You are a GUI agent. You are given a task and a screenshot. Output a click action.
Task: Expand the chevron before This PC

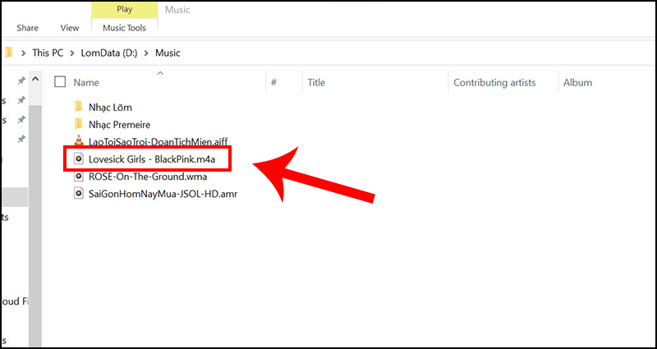[x=24, y=53]
